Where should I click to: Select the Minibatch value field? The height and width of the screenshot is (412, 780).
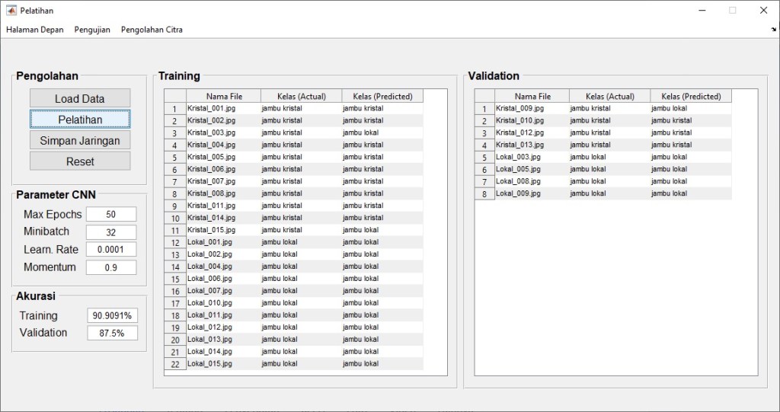tap(111, 232)
